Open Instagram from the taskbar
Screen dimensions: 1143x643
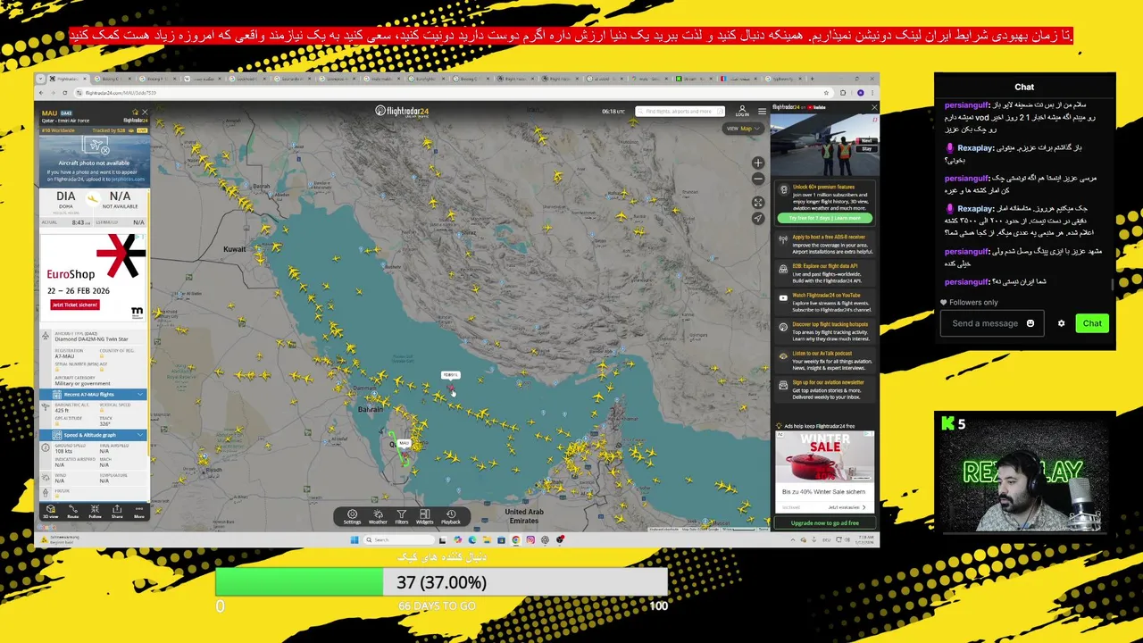(x=530, y=539)
